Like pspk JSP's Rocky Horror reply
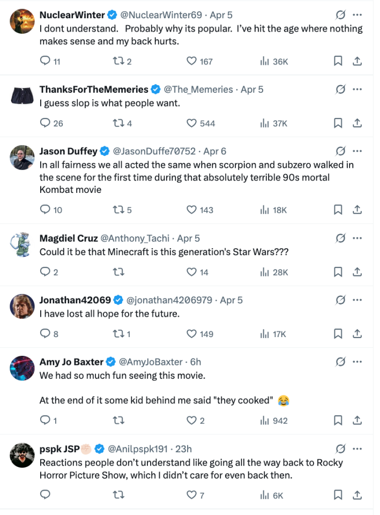The image size is (380, 515). [x=191, y=495]
